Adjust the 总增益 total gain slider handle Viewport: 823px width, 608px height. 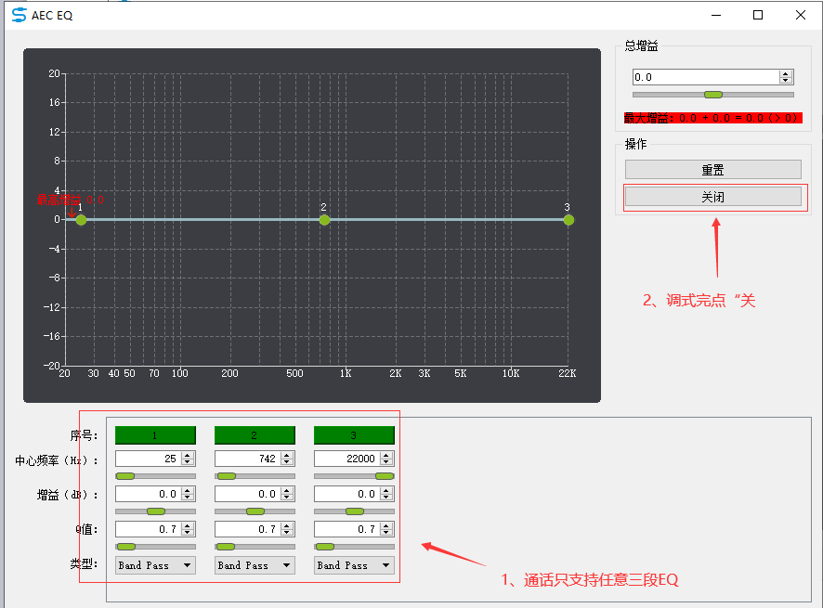[713, 95]
